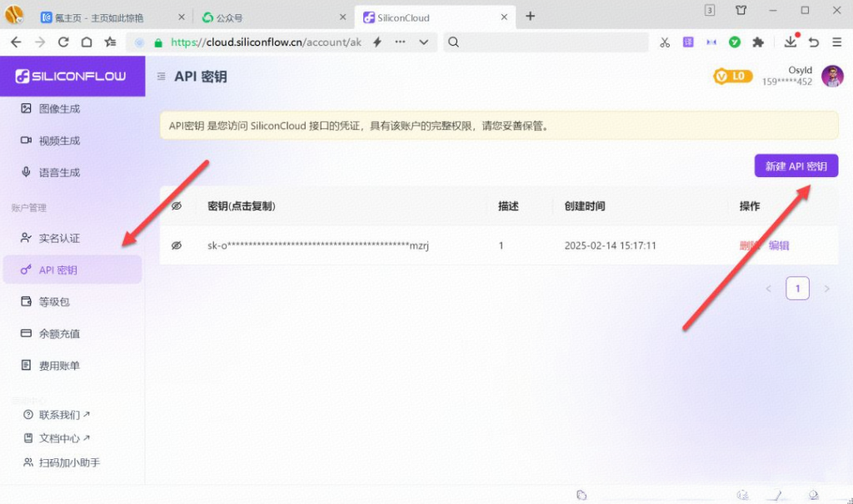
Task: Click the address bar URL field
Action: coord(266,42)
